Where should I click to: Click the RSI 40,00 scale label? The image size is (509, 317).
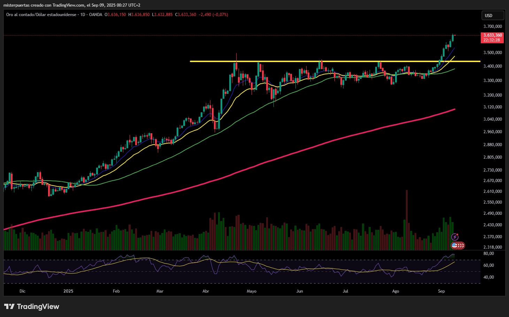click(x=489, y=277)
